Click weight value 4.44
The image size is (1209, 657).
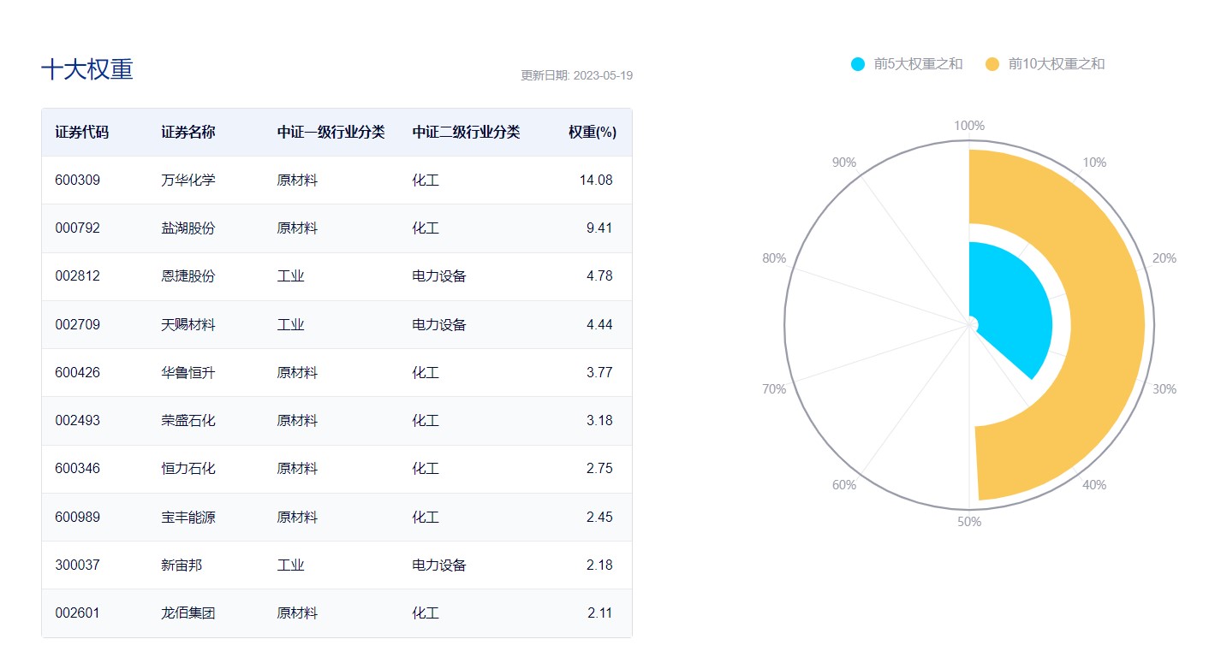(599, 325)
